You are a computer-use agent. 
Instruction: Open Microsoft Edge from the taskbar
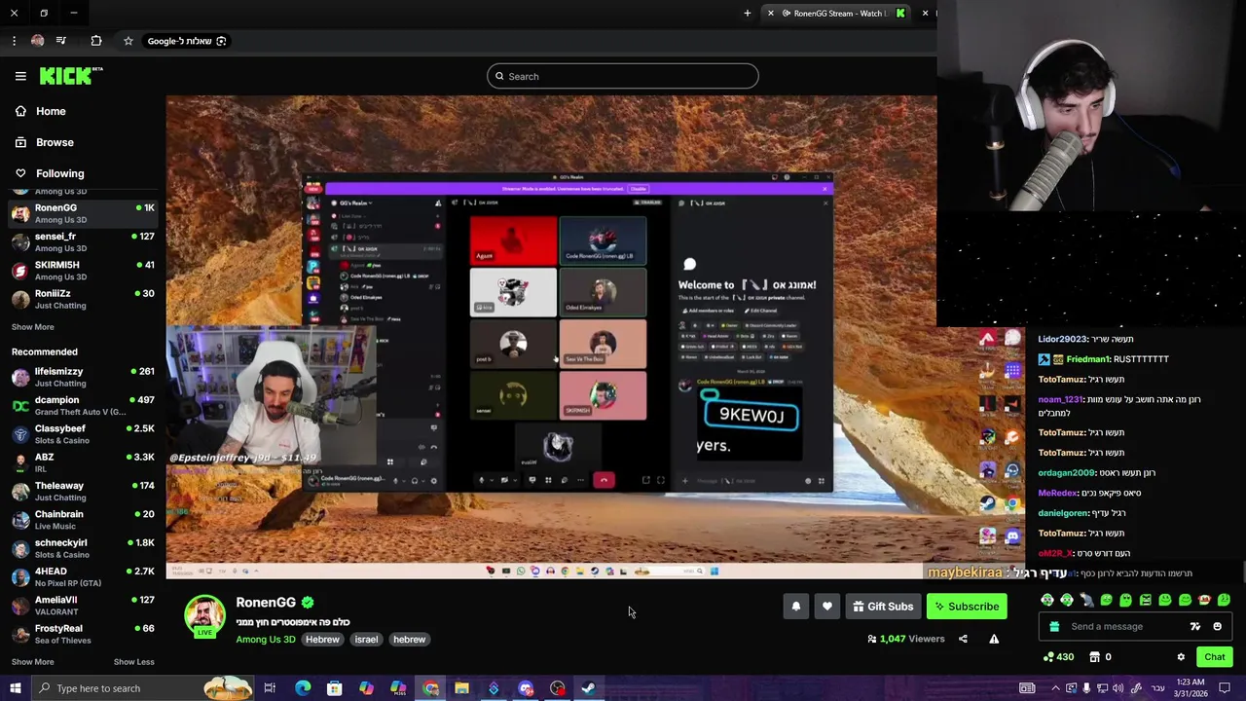point(303,688)
